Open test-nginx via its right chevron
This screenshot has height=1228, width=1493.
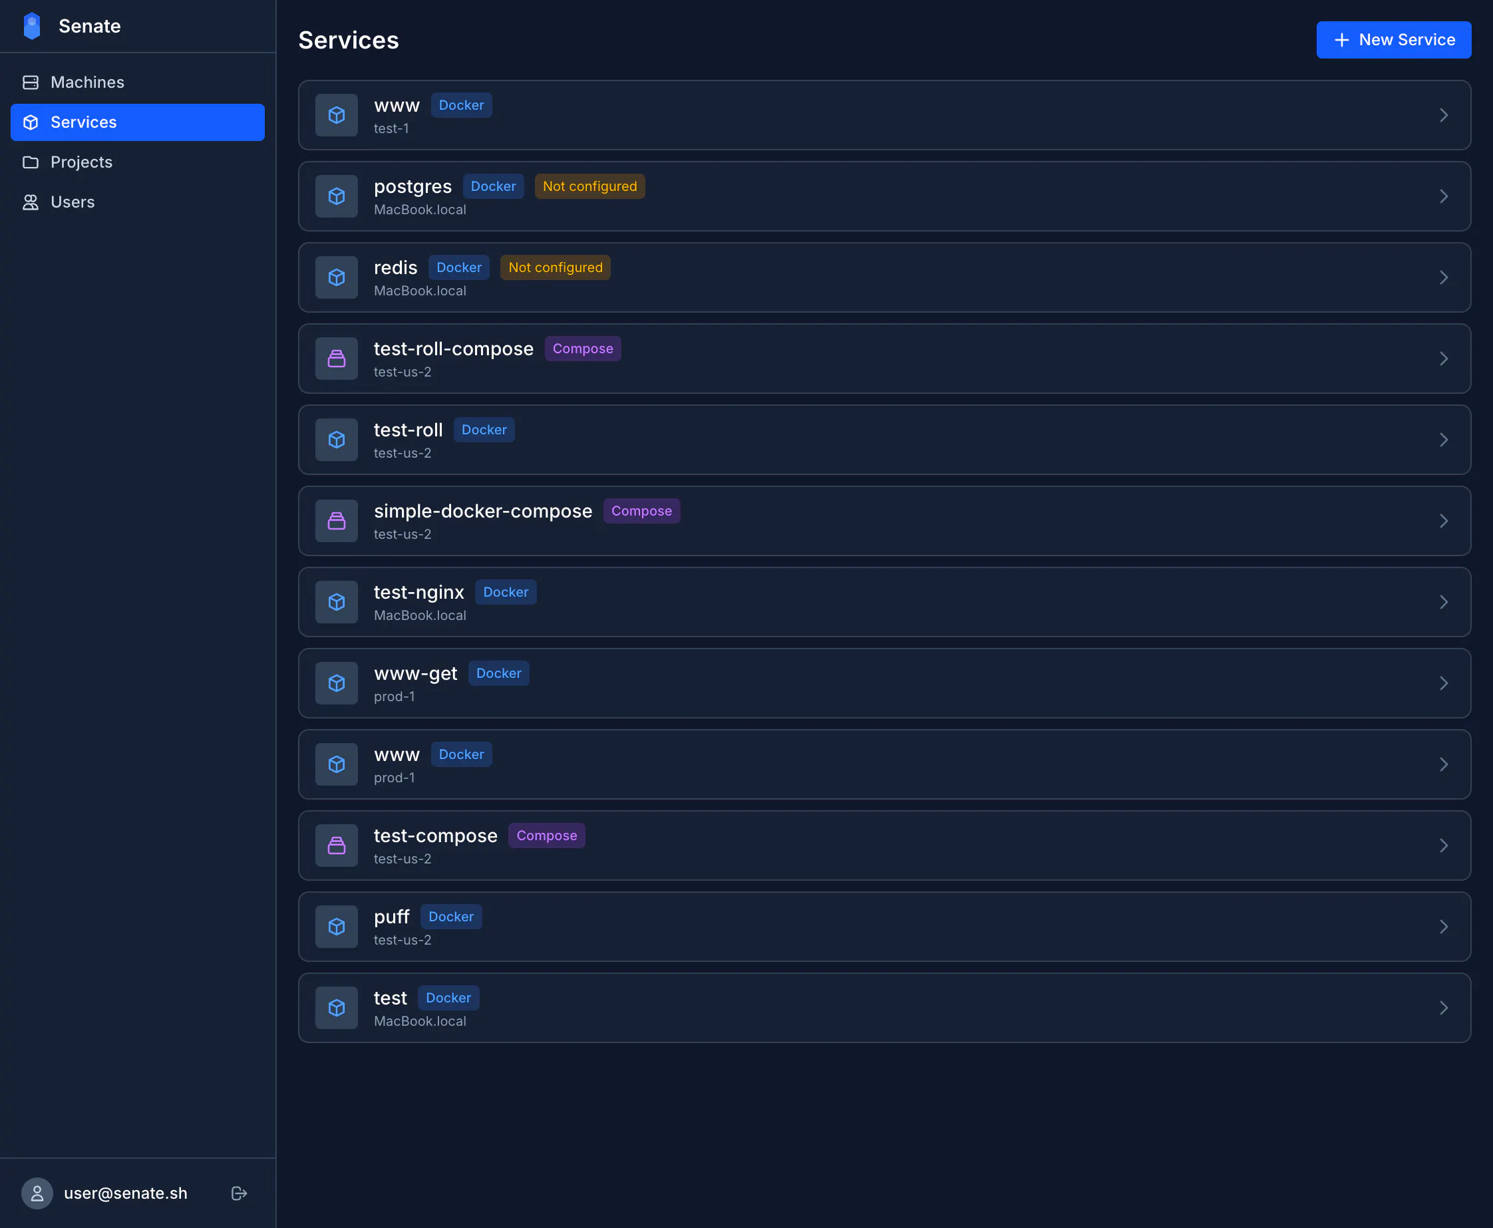coord(1444,602)
